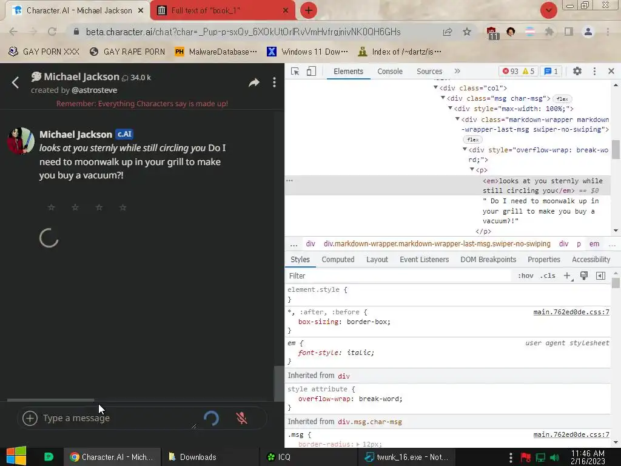Expand the border-radius shorthand triangle
This screenshot has height=466, width=621.
click(x=358, y=444)
